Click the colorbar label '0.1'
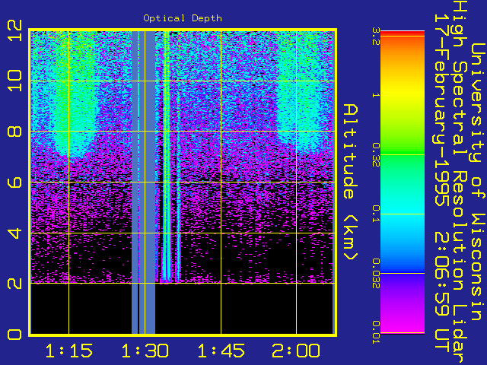 [376, 214]
